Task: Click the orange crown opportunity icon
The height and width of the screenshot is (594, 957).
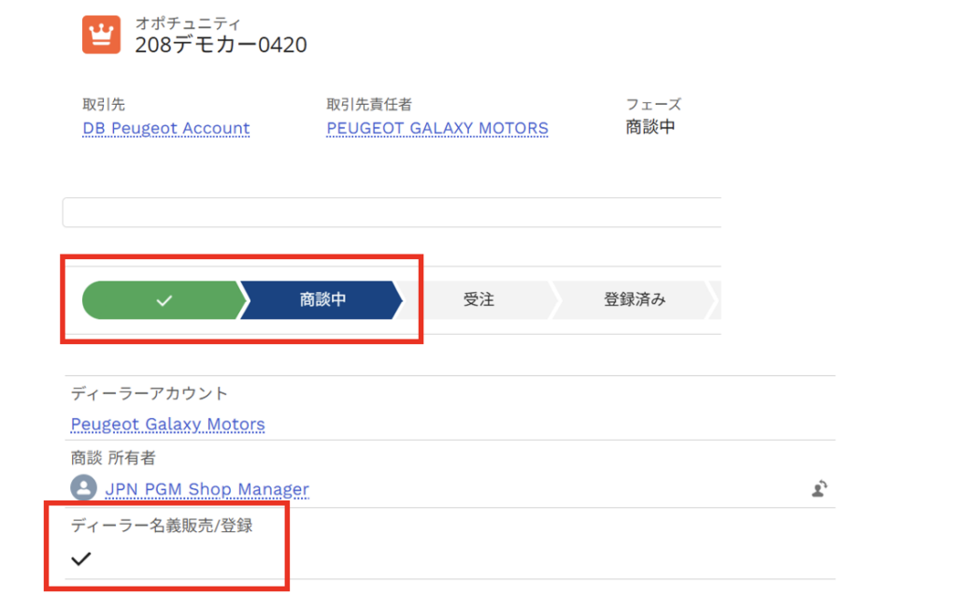Action: [101, 35]
